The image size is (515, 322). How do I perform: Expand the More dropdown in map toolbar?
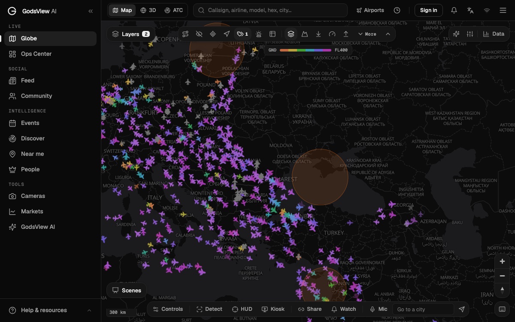[367, 34]
